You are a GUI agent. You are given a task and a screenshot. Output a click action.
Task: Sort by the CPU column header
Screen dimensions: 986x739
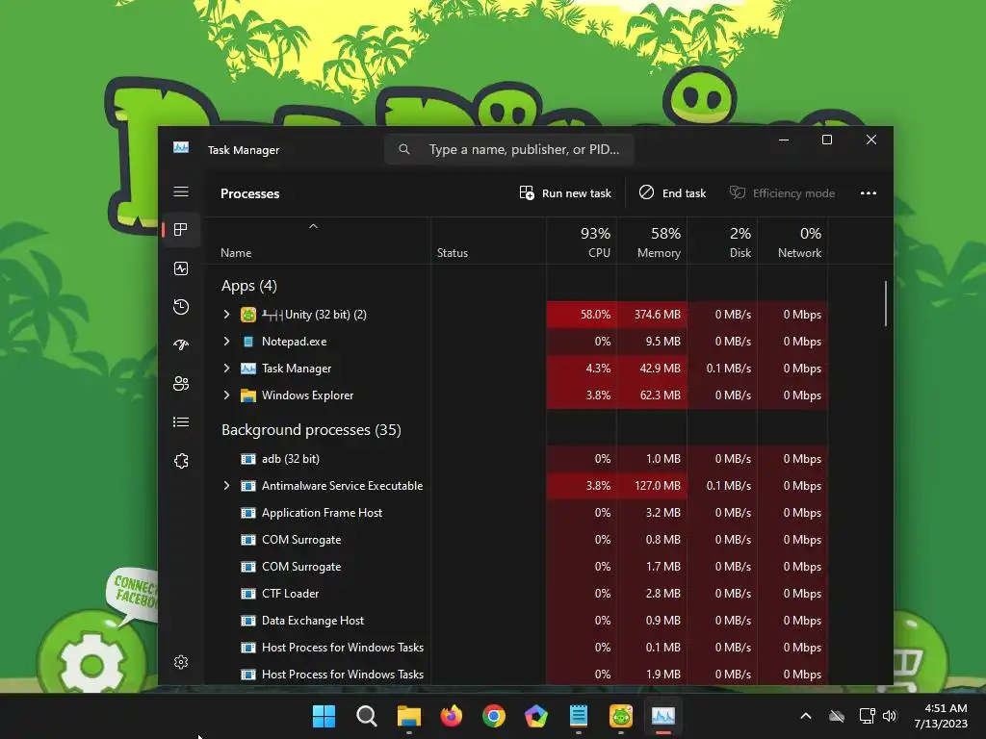[x=582, y=242]
